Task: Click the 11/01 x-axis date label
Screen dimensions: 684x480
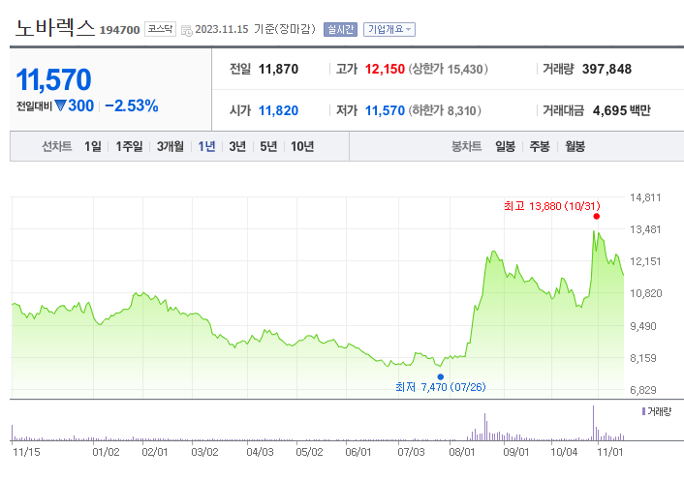Action: tap(609, 452)
